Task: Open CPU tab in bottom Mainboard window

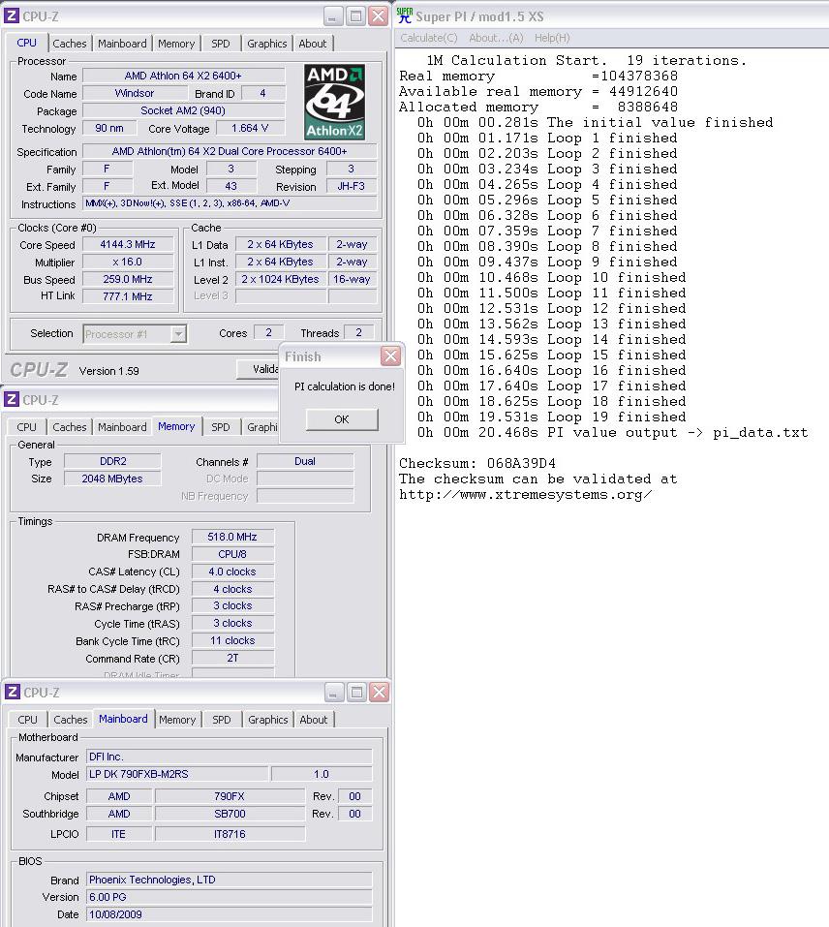Action: click(27, 720)
